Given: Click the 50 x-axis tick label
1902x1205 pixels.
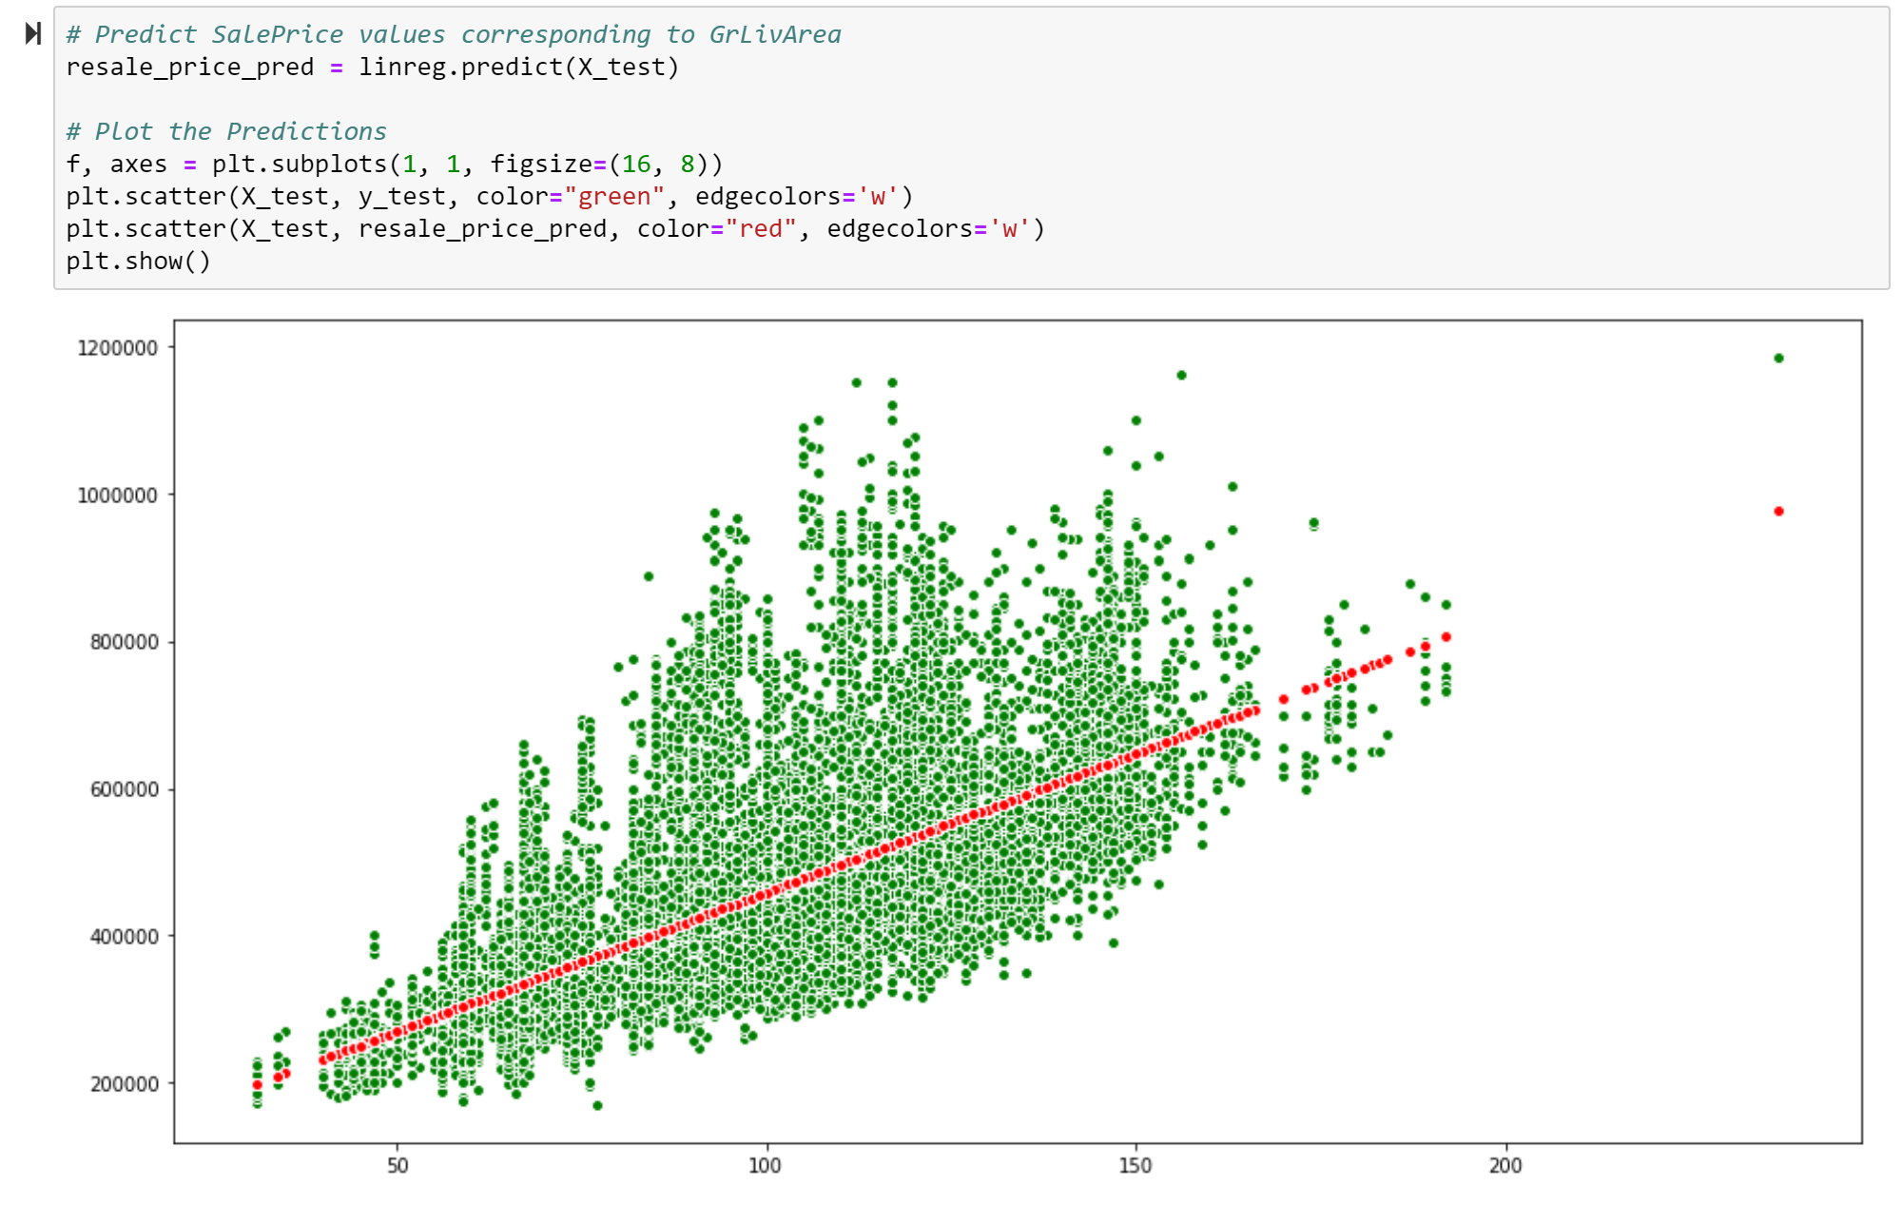Looking at the screenshot, I should [398, 1166].
